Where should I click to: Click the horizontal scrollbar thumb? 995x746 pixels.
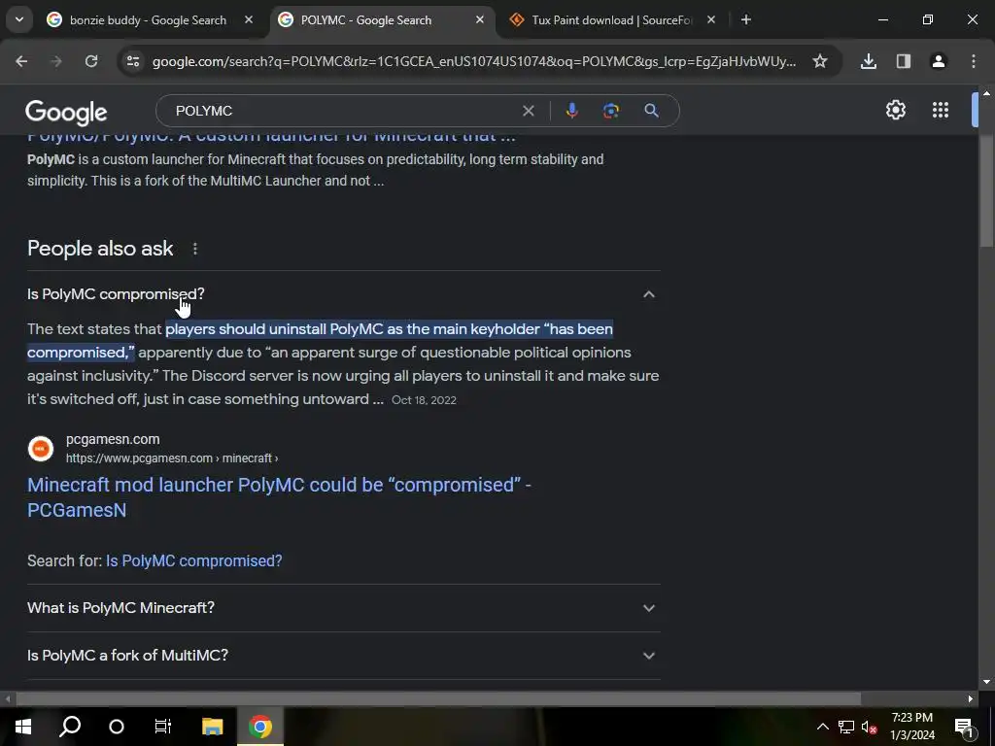(438, 699)
